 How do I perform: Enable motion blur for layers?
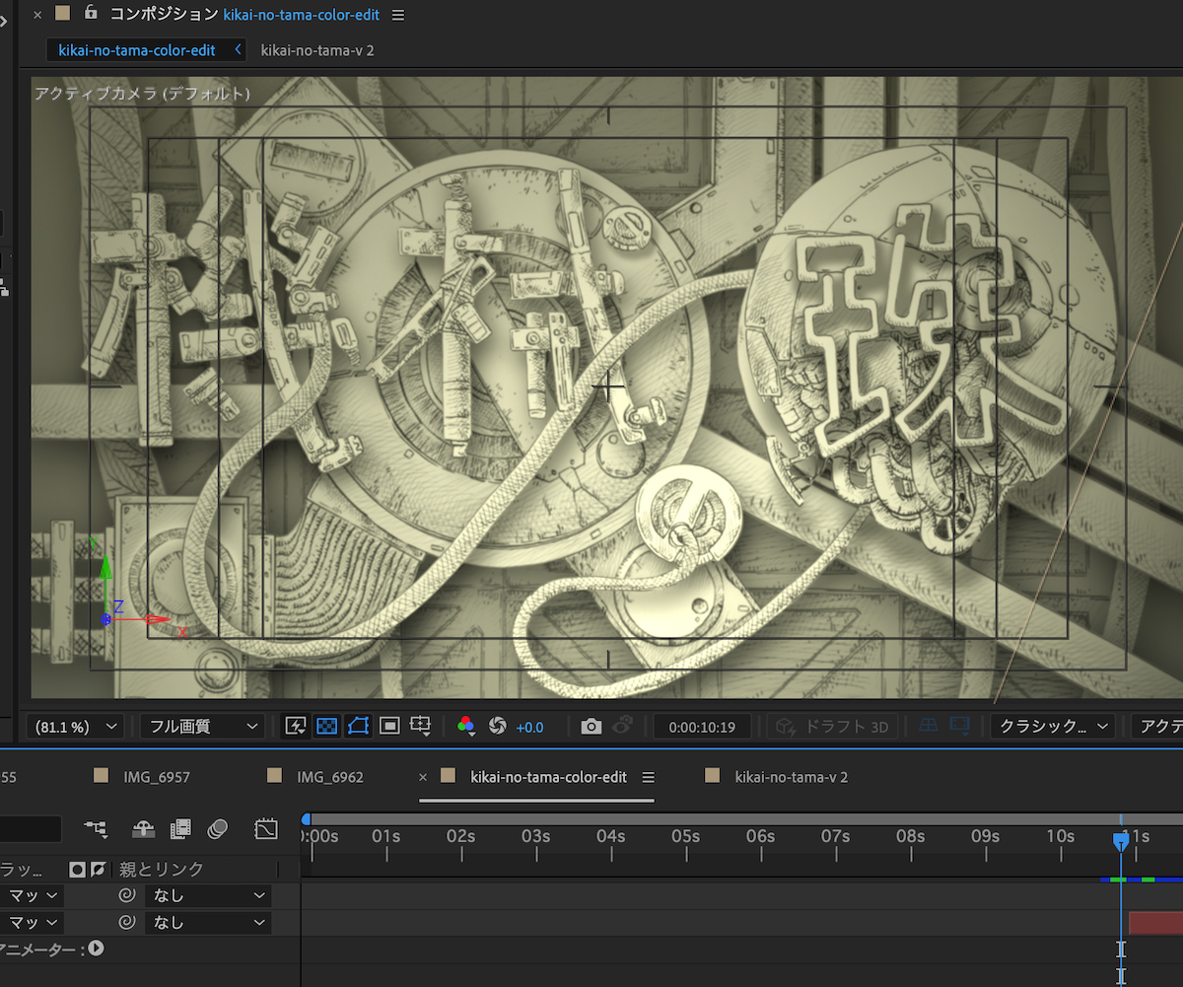(218, 829)
